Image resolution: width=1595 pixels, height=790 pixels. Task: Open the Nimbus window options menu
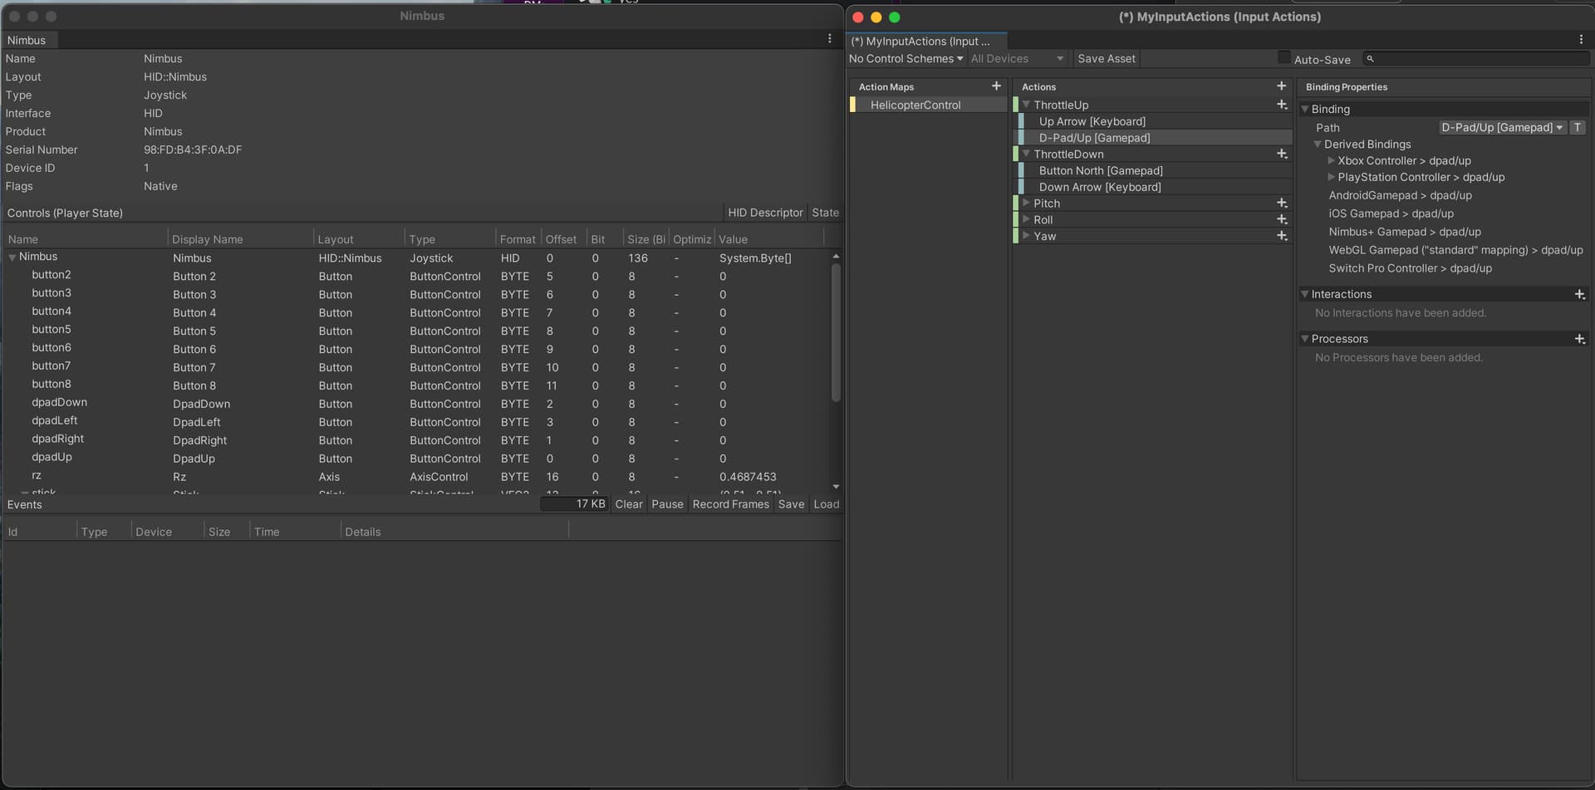coord(828,38)
